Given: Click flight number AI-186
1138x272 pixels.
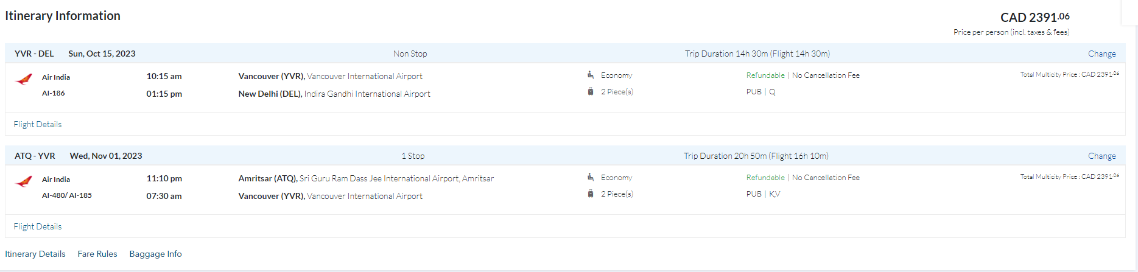Looking at the screenshot, I should pyautogui.click(x=54, y=93).
